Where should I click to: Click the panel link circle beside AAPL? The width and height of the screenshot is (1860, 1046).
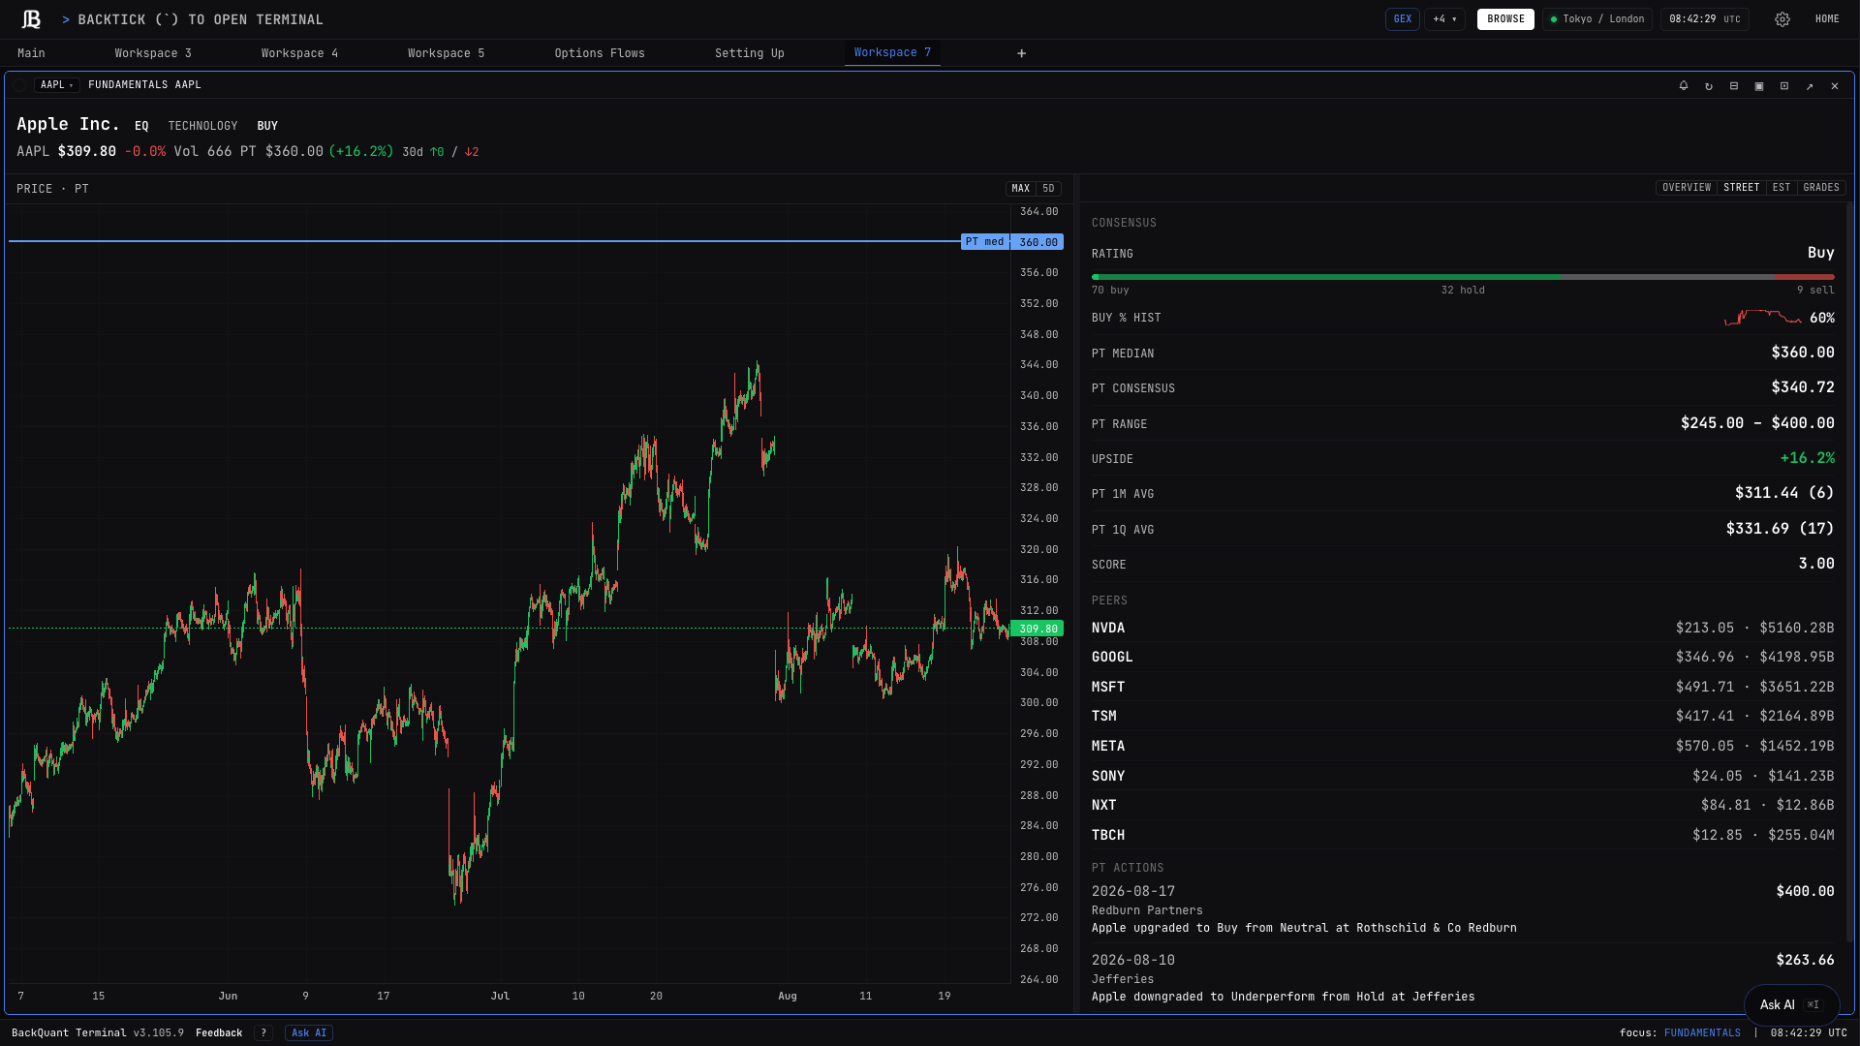tap(19, 85)
